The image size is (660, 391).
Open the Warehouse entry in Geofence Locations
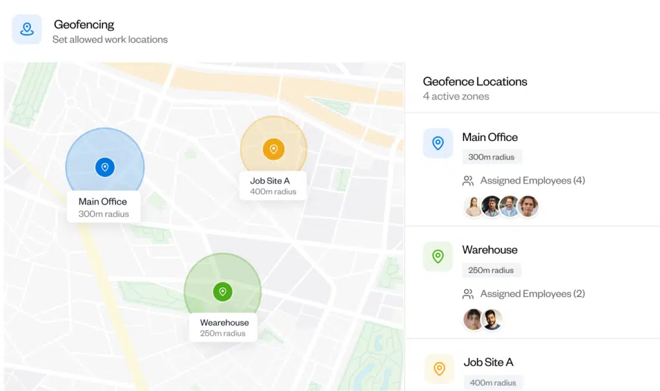(x=491, y=250)
